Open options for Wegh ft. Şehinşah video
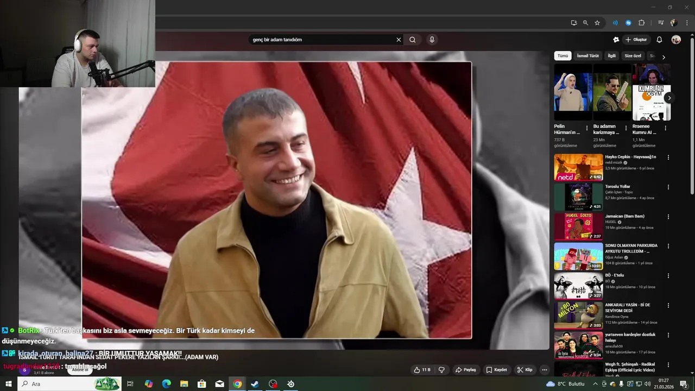Screen dimensions: 695x391 (x=668, y=364)
